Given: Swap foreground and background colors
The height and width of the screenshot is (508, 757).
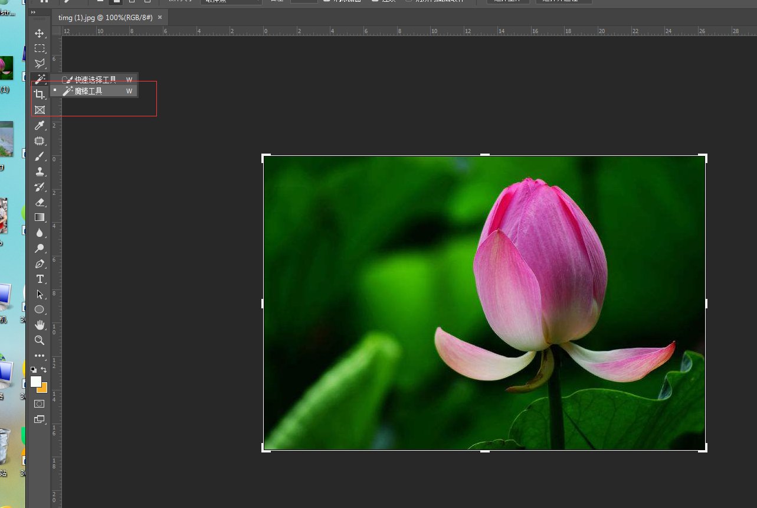Looking at the screenshot, I should 44,370.
